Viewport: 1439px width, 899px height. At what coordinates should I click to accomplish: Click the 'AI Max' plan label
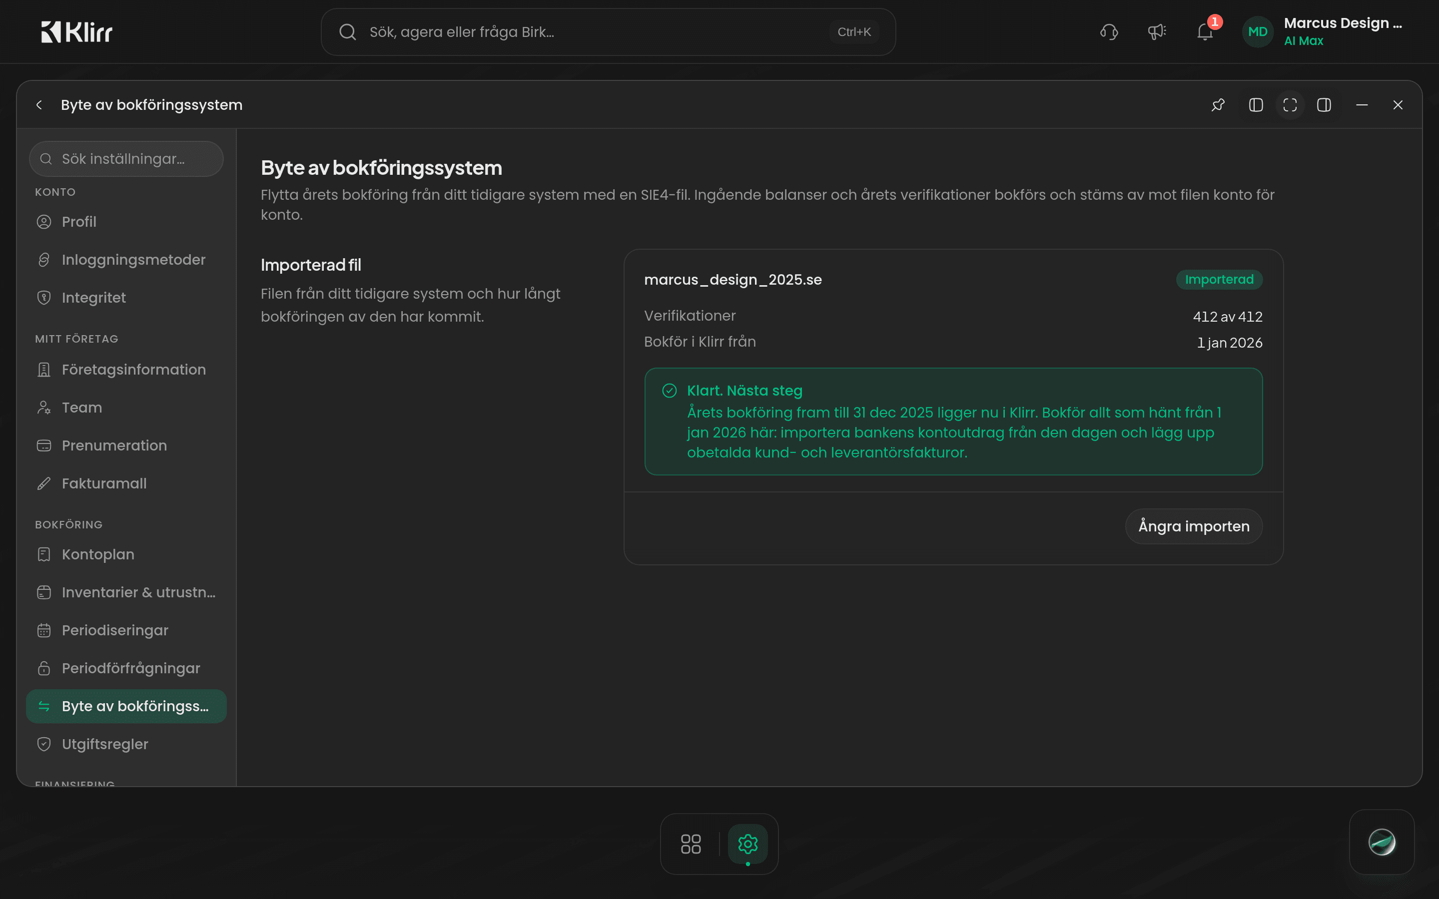pyautogui.click(x=1304, y=41)
